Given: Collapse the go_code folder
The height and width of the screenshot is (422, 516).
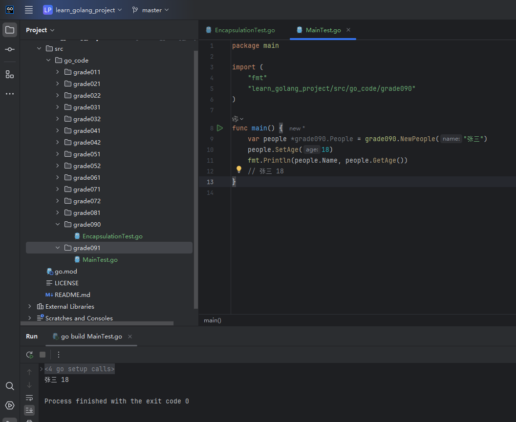Looking at the screenshot, I should click(48, 60).
